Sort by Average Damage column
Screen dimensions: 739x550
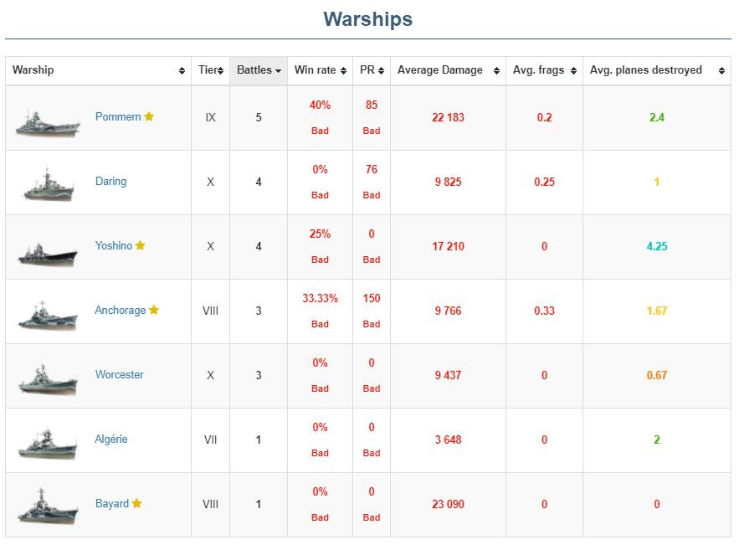[x=448, y=70]
